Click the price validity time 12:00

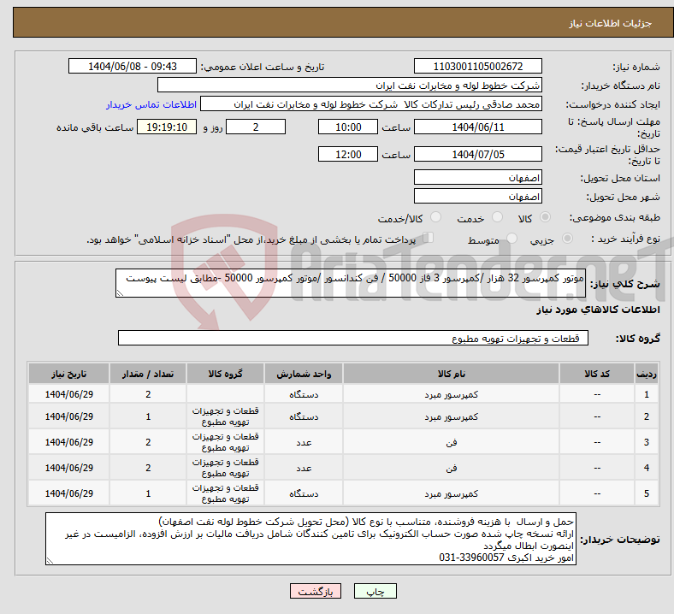click(x=348, y=154)
